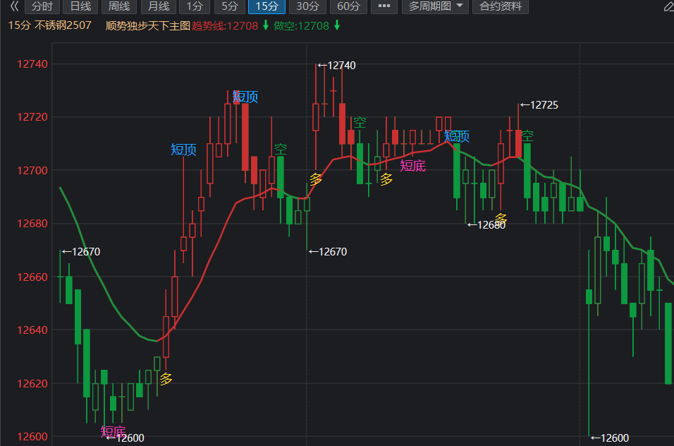This screenshot has width=674, height=446.
Task: Click the 12740 high price marker
Action: coord(337,66)
